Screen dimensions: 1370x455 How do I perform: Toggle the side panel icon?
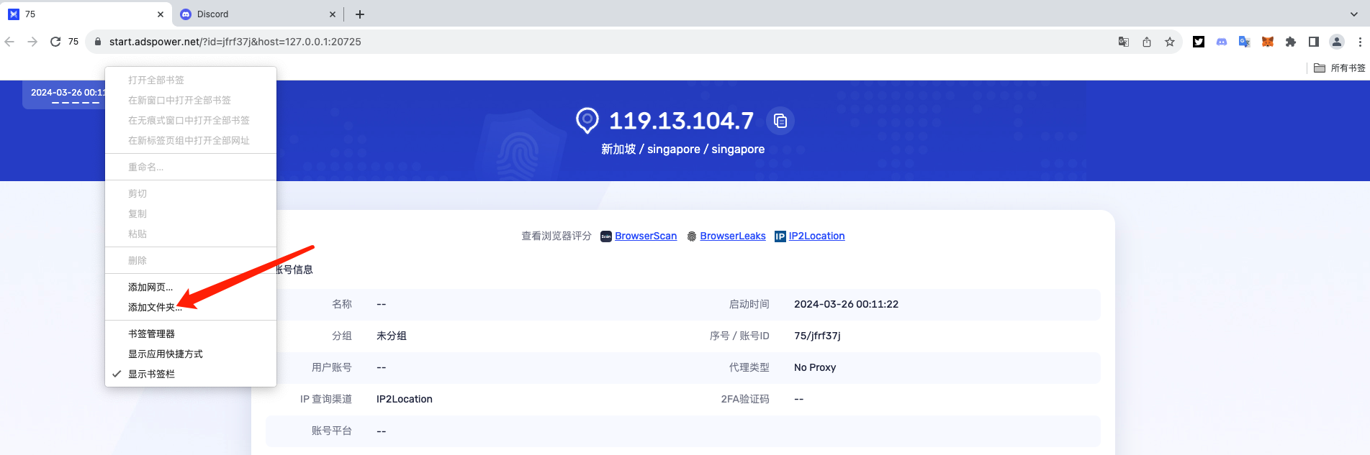pyautogui.click(x=1314, y=42)
